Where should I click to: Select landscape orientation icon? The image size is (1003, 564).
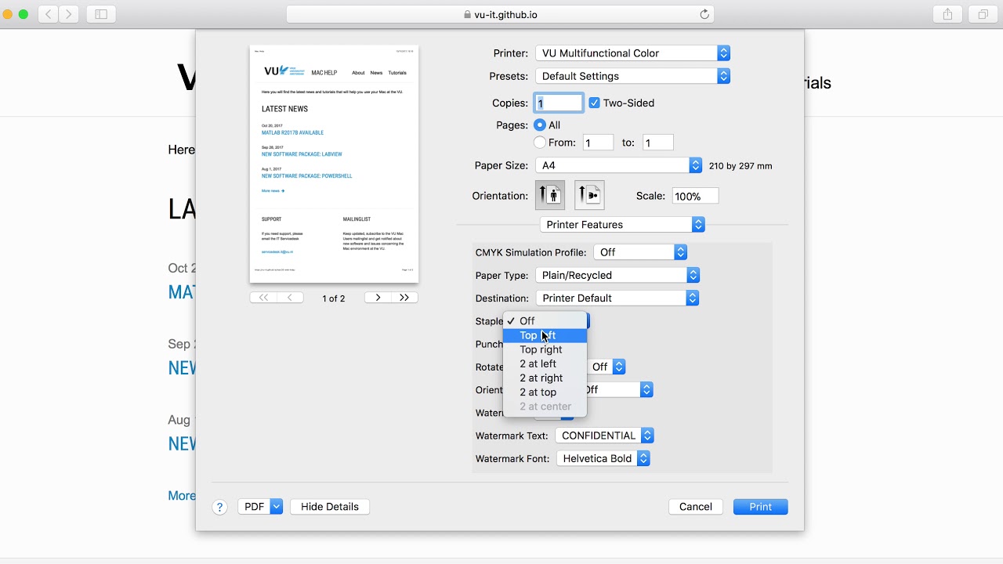[x=589, y=196]
